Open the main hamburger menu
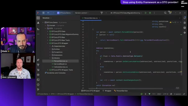Viewport: 188px width, 106px height. 43,13
